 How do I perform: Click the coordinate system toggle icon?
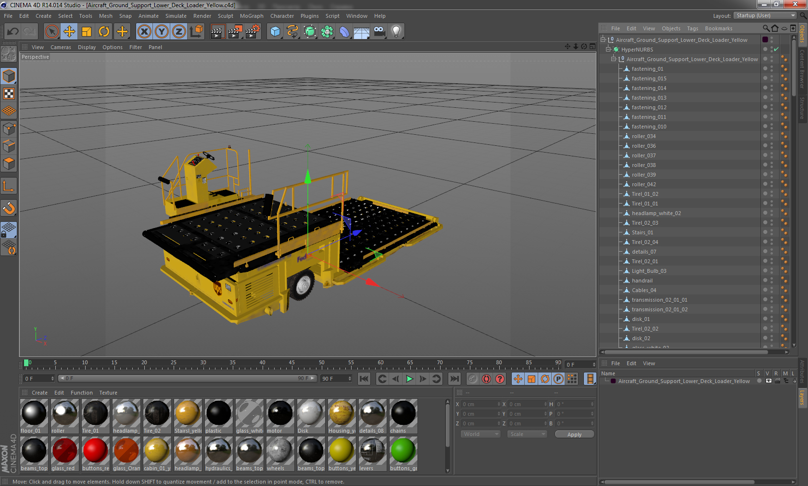coord(196,32)
